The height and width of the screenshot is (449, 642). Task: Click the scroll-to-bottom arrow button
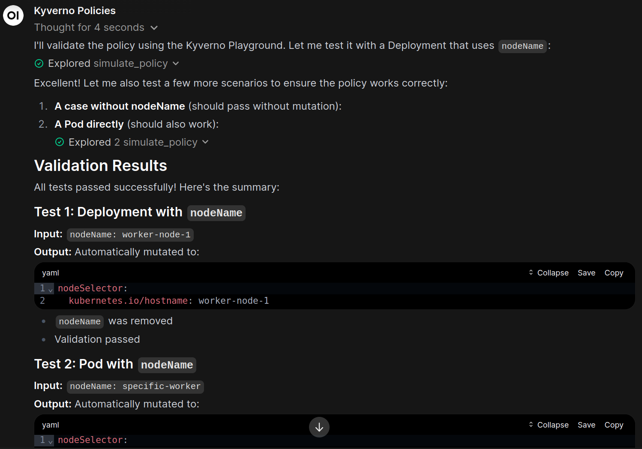(319, 427)
